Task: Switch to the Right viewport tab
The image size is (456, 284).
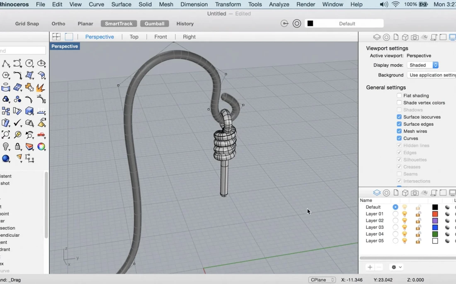Action: pyautogui.click(x=189, y=37)
